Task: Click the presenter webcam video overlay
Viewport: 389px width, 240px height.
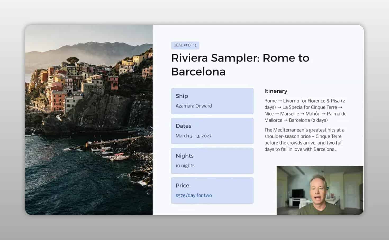Action: pos(320,190)
